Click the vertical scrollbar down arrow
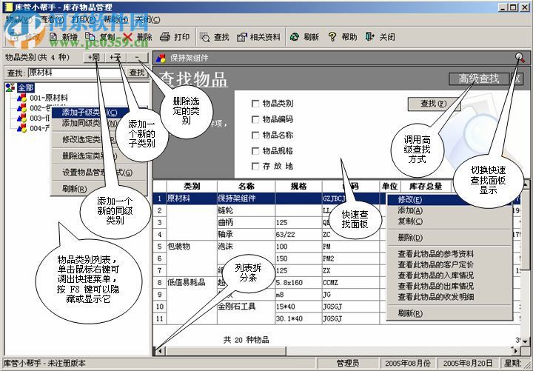This screenshot has width=533, height=371. click(525, 341)
